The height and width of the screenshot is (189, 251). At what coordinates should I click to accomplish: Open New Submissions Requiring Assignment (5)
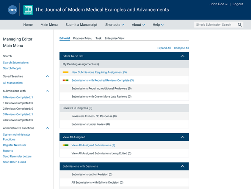pyautogui.click(x=99, y=72)
